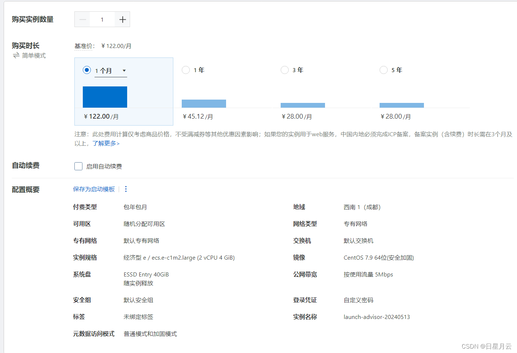Select the 1 年 duration radio
Screen dimensions: 517x353
[x=186, y=70]
